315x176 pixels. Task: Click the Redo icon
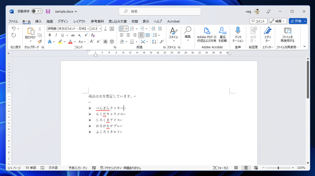pyautogui.click(x=13, y=35)
